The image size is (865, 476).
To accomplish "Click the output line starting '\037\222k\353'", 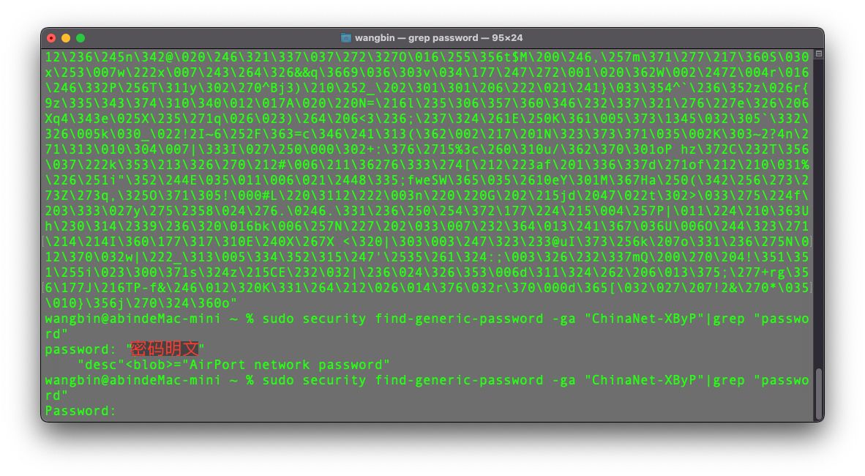I will coord(427,165).
